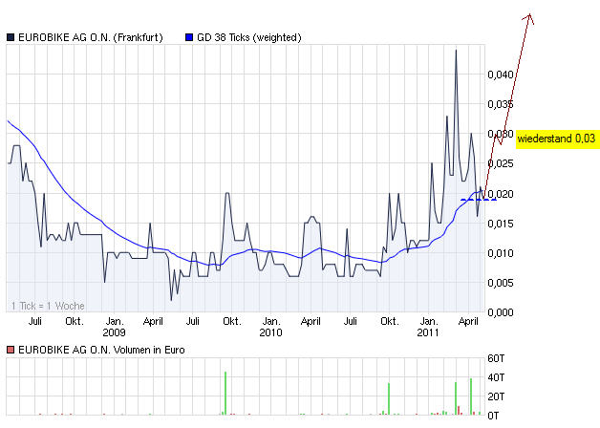The width and height of the screenshot is (600, 428).
Task: Click the 'EUROBIKE AG O.N. (Frankfurt)' legend label
Action: coord(91,37)
